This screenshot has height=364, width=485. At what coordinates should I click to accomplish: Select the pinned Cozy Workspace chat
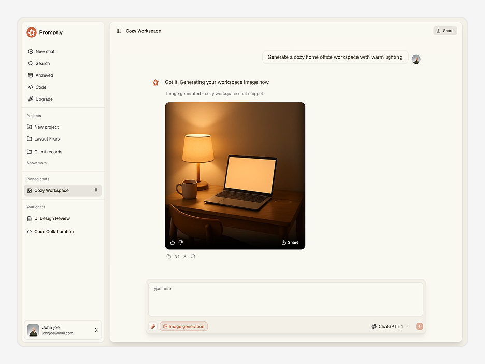[63, 190]
